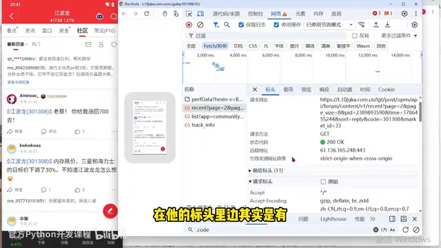Export HAR file download icon
Image resolution: width=441 pixels, height=248 pixels.
(387, 25)
